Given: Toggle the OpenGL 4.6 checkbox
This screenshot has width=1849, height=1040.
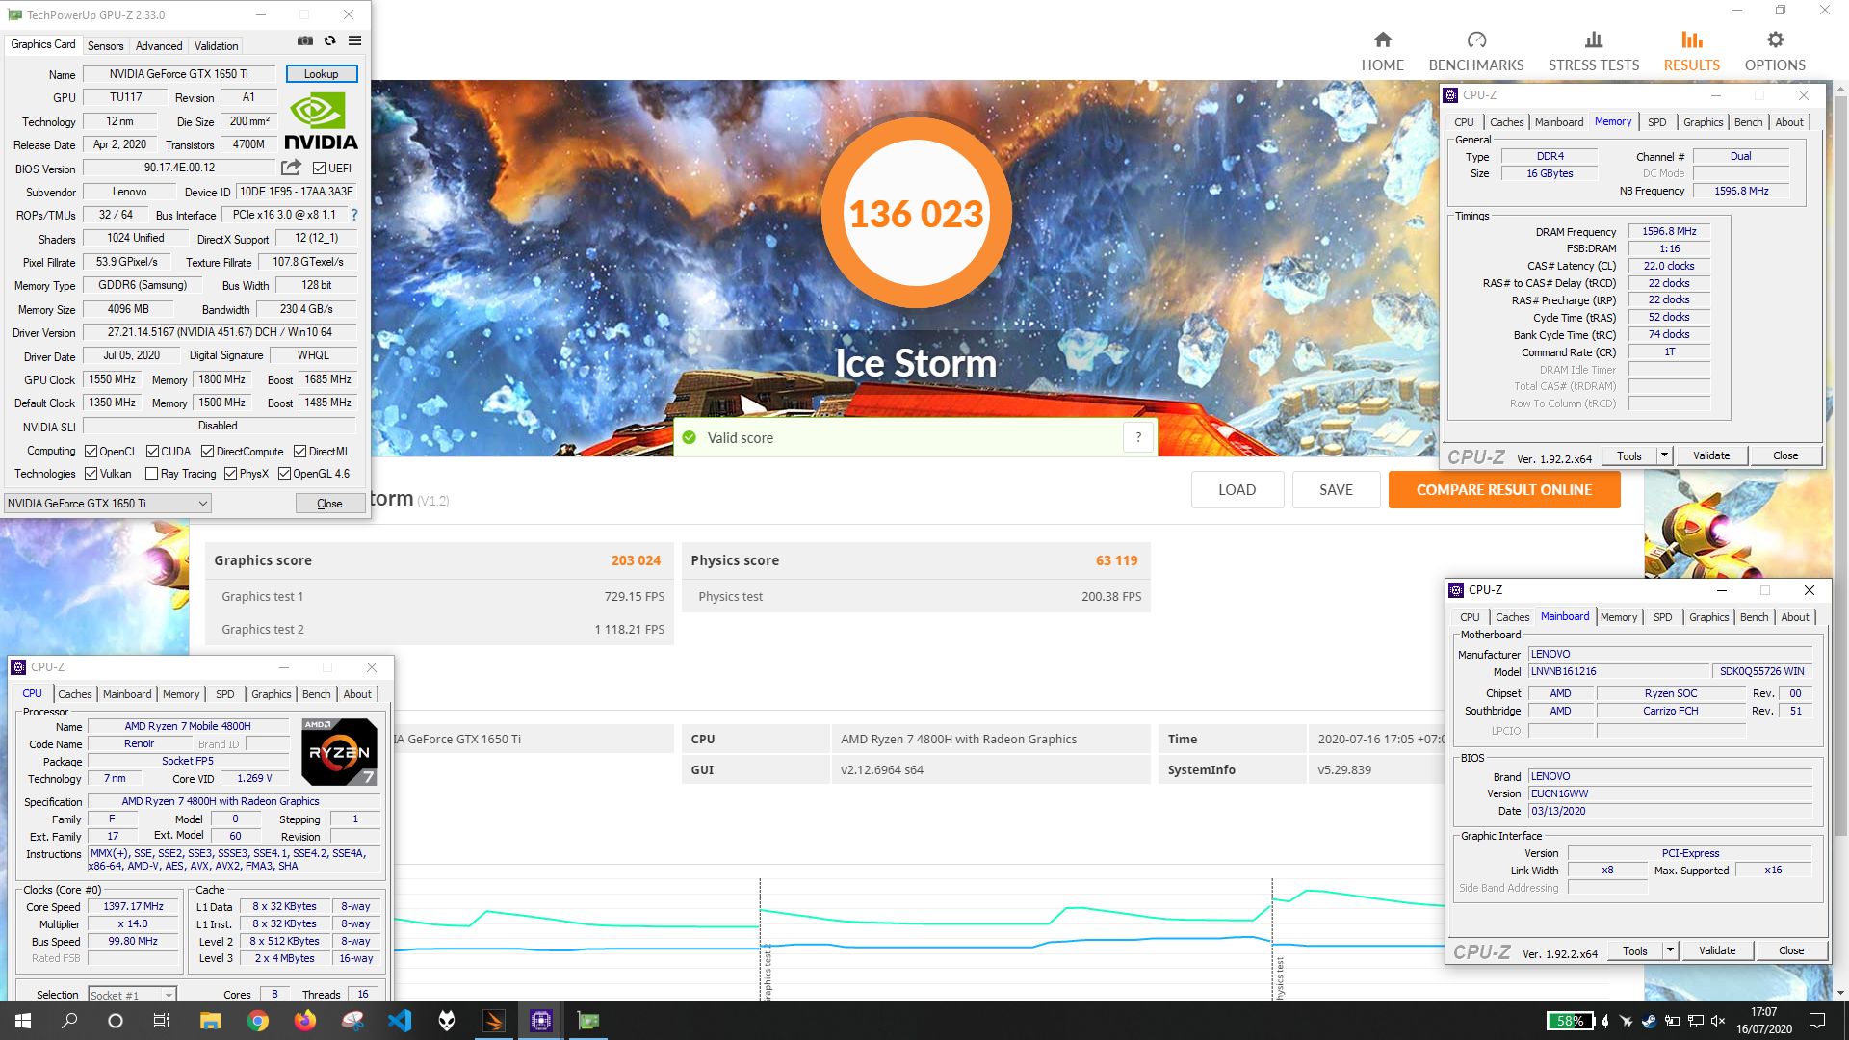Looking at the screenshot, I should [x=284, y=474].
